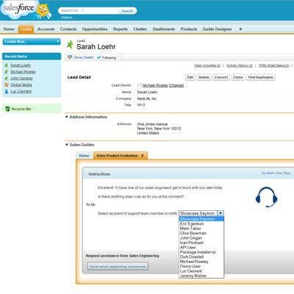This screenshot has height=294, width=294.
Task: Toggle the Following checkmark
Action: (x=99, y=57)
